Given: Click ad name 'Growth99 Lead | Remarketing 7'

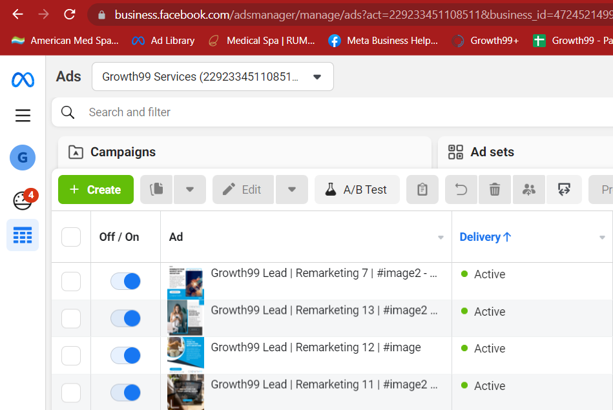Looking at the screenshot, I should [x=324, y=273].
